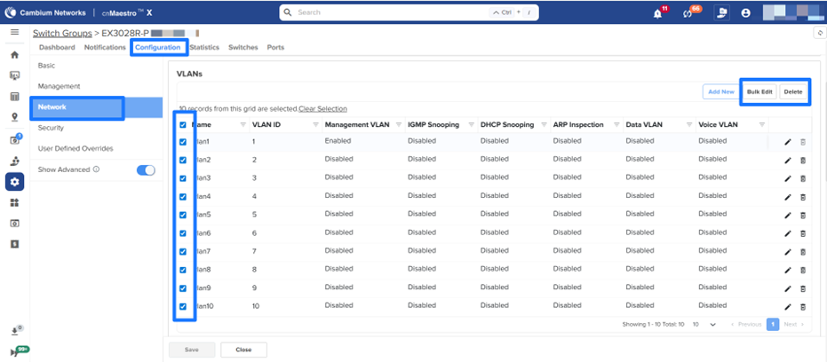
Task: Uncheck the vlan4 row checkbox
Action: (x=183, y=196)
